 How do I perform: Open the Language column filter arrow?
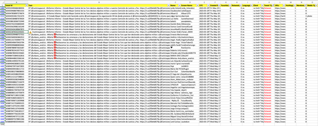[x=251, y=6]
